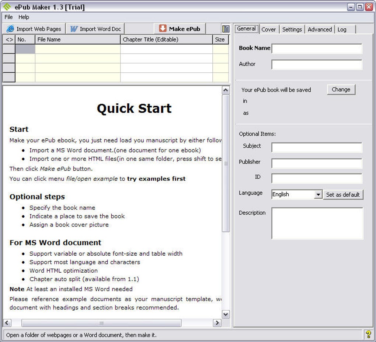Click the ID input field
Viewport: 376px width, 342px height.
pyautogui.click(x=317, y=179)
